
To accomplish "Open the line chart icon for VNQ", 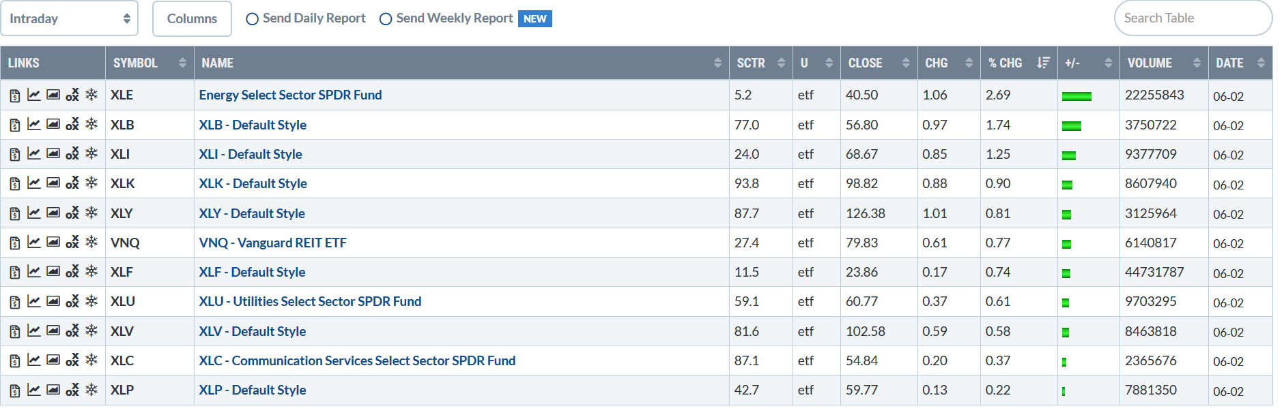I will (x=33, y=242).
